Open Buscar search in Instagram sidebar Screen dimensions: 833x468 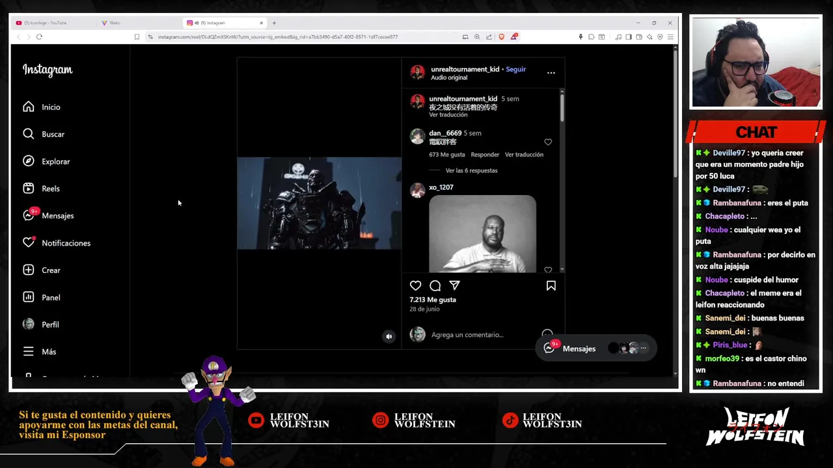pyautogui.click(x=44, y=134)
